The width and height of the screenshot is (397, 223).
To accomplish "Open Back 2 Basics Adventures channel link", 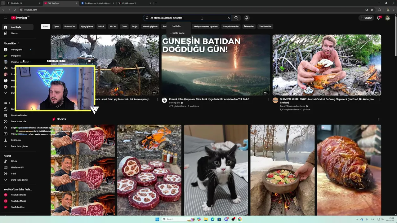I will [292, 106].
